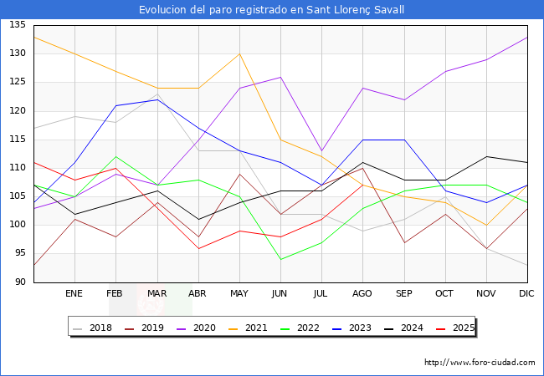Click the 130 y-axis value

coord(18,53)
